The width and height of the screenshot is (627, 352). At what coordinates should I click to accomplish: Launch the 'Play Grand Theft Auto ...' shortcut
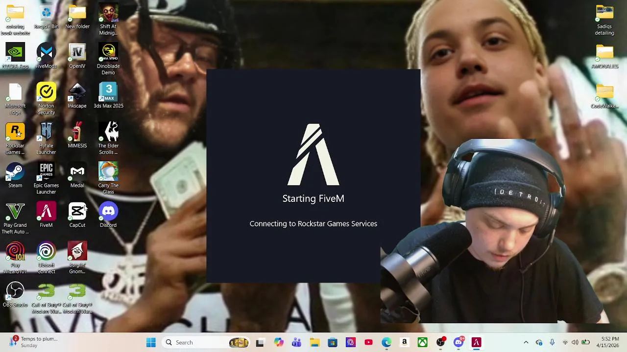(x=15, y=219)
